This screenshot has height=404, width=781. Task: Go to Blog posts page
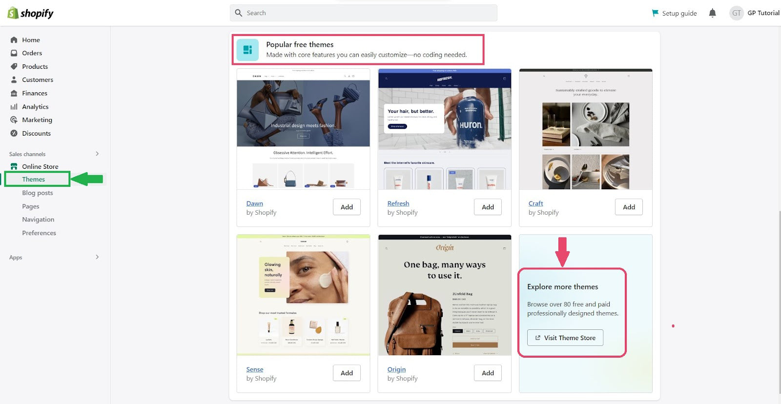coord(37,193)
